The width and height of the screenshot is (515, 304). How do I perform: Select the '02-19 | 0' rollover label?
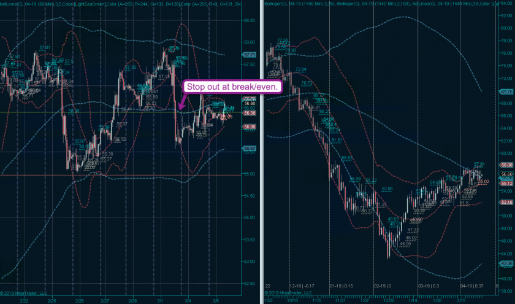pyautogui.click(x=383, y=286)
